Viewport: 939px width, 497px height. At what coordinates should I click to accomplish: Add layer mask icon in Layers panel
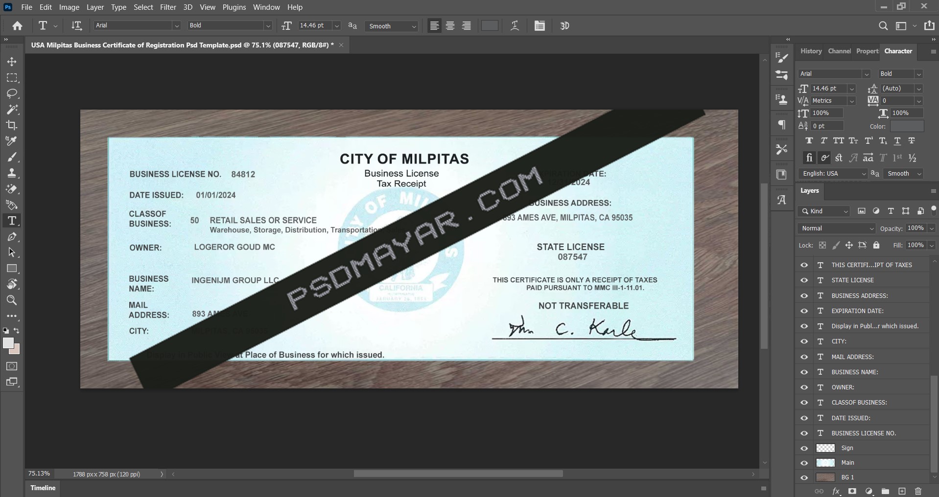click(x=852, y=491)
